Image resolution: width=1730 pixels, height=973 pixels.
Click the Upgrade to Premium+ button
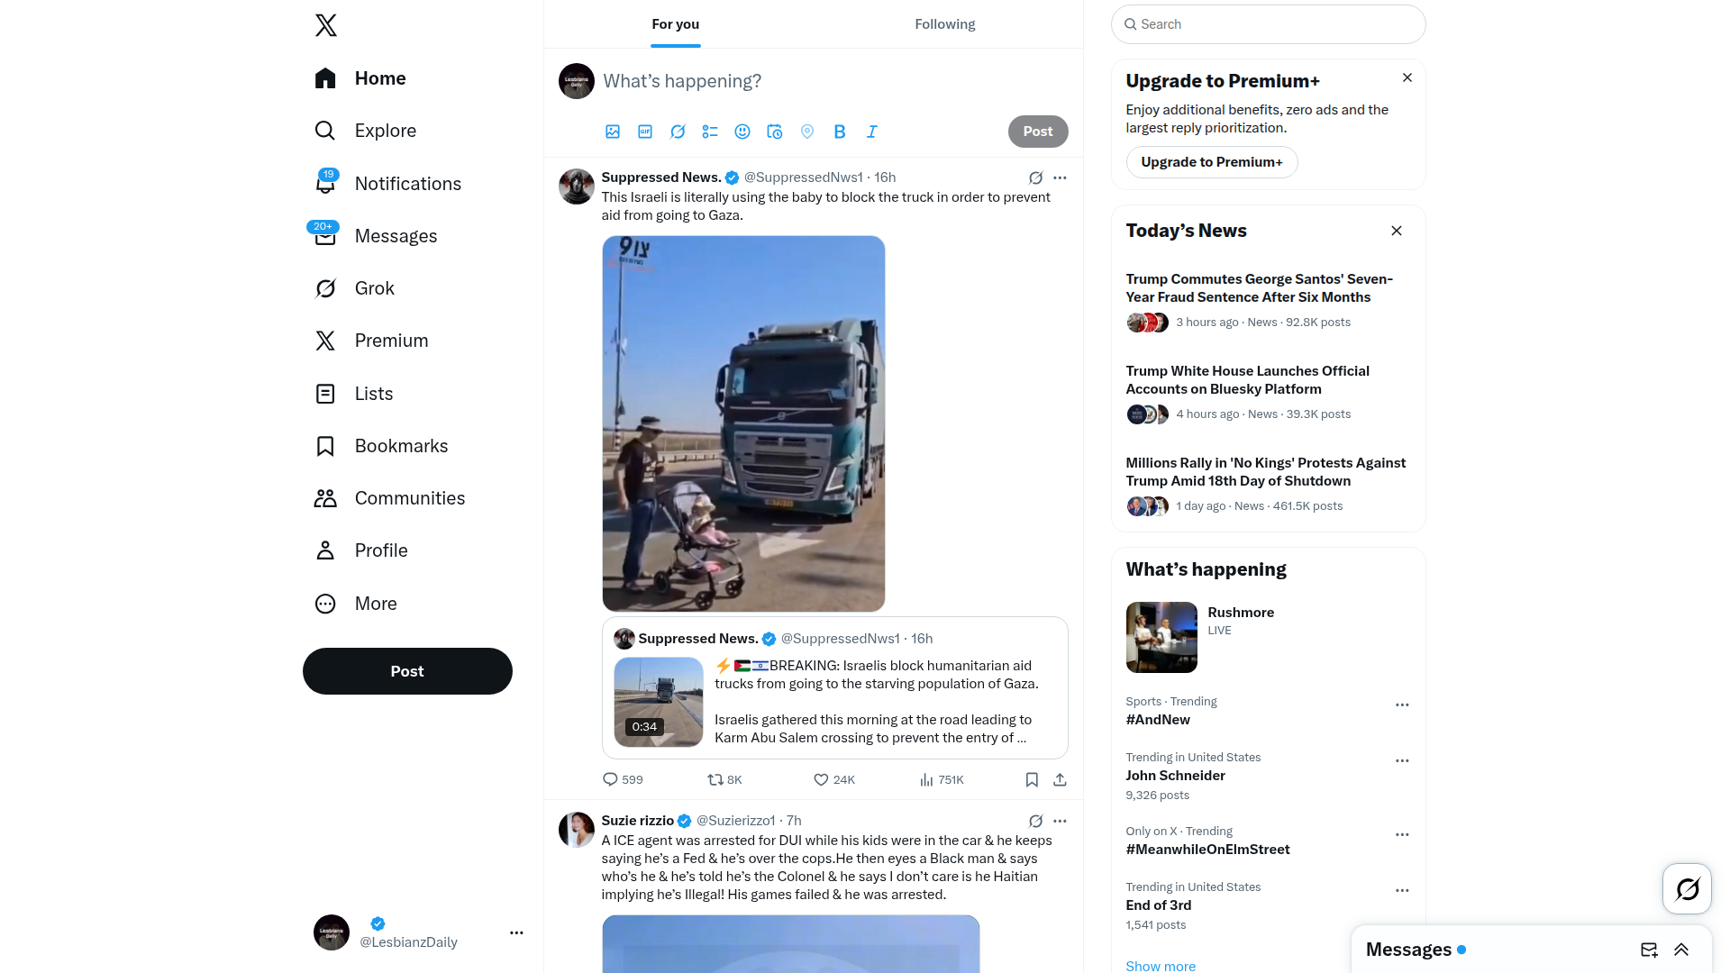point(1212,162)
